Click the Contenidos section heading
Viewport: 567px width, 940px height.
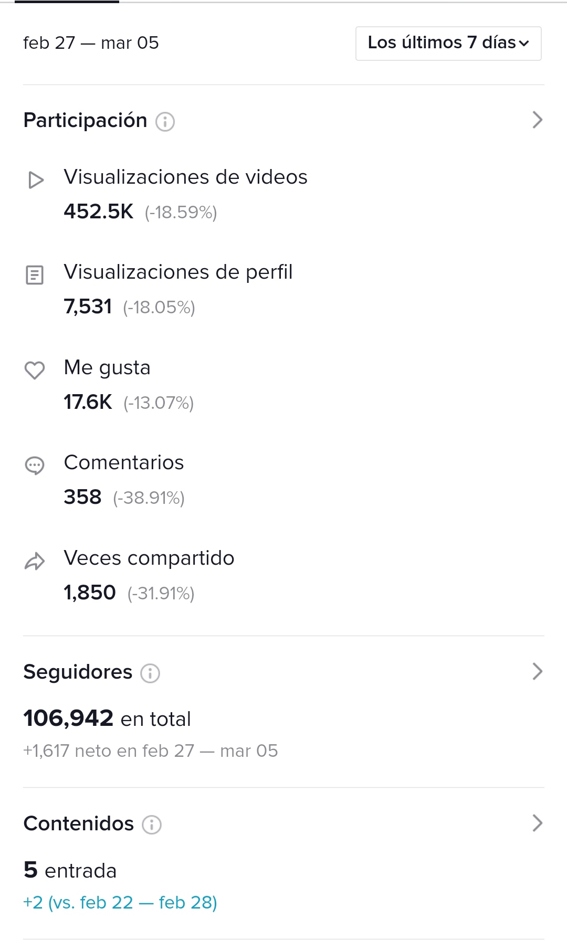(79, 823)
